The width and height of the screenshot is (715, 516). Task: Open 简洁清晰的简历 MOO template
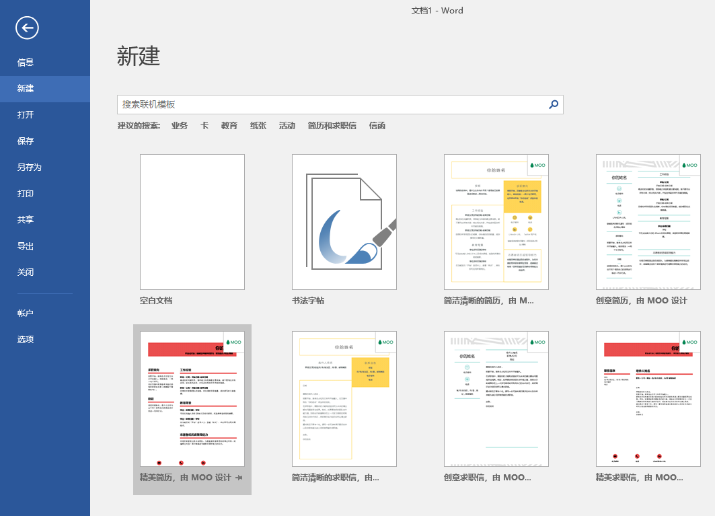coord(496,222)
